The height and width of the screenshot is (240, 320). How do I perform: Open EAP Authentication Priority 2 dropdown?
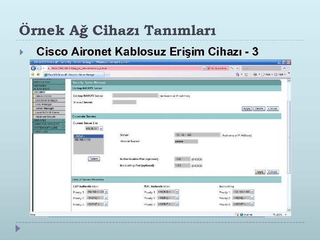point(97,198)
